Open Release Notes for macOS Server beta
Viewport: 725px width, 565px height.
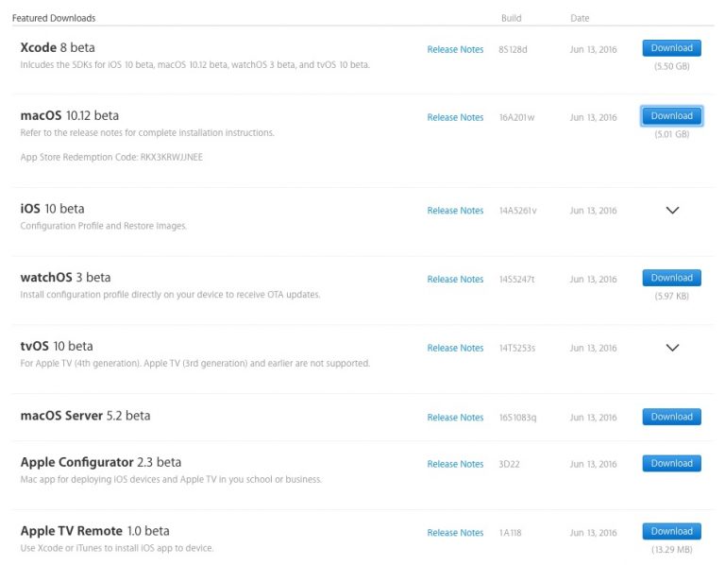pos(455,418)
